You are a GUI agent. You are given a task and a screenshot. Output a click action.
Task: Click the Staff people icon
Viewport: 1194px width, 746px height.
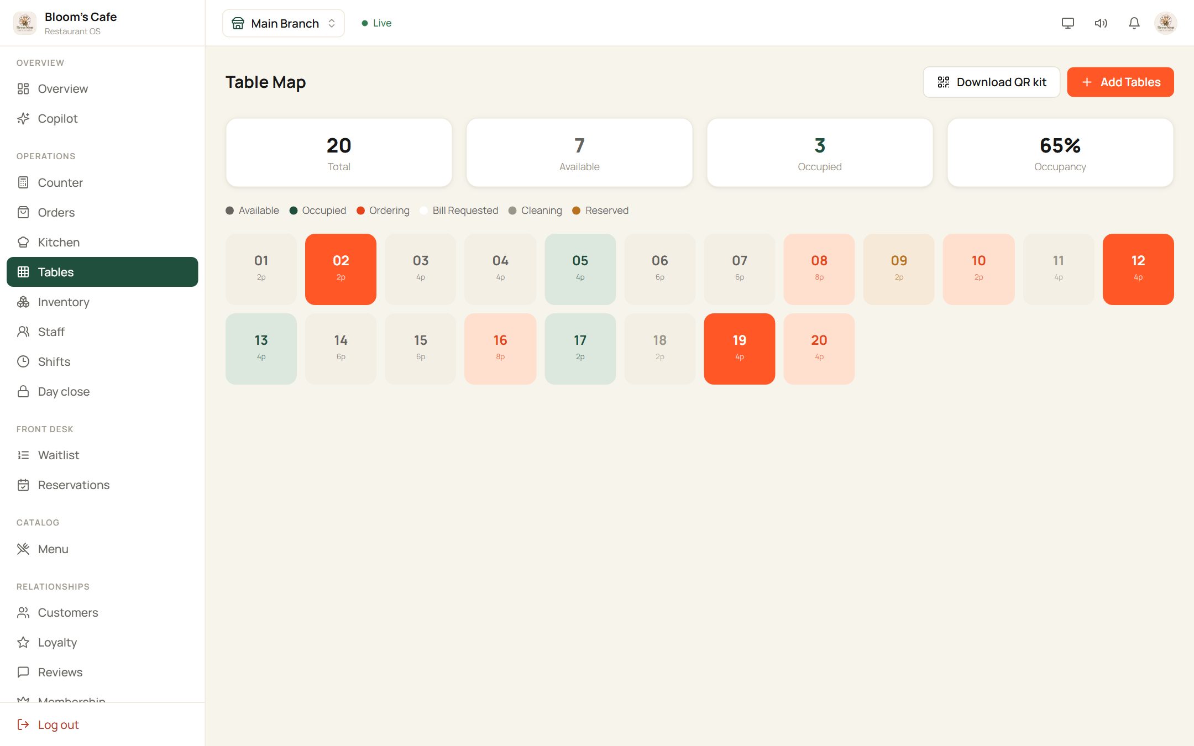pyautogui.click(x=23, y=332)
